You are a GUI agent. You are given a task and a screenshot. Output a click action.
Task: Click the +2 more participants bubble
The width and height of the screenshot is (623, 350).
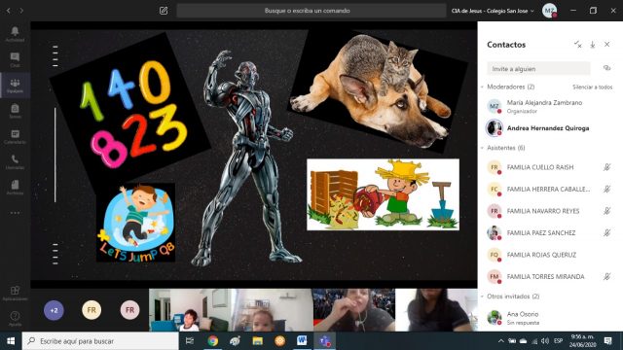(x=54, y=310)
